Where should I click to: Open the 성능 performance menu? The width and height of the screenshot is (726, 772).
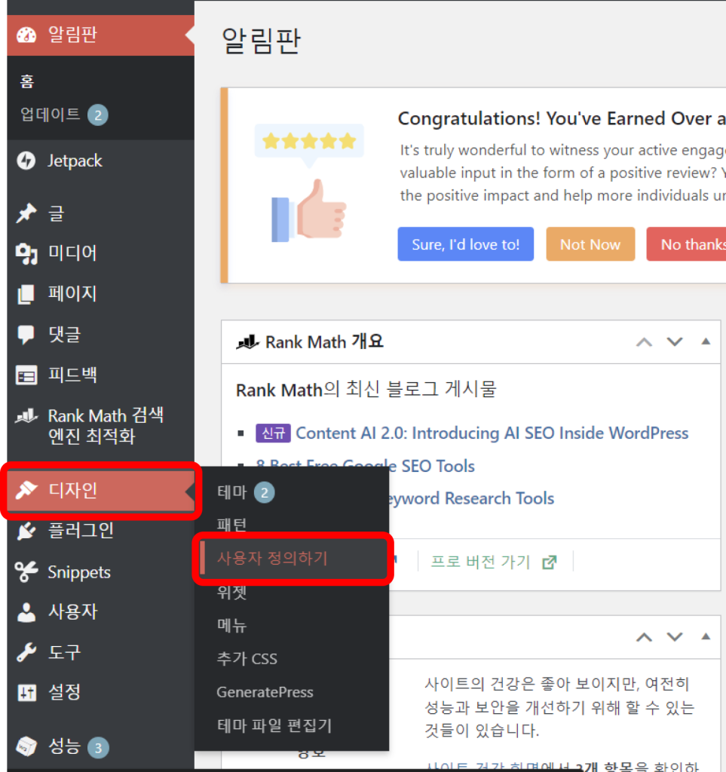(100, 746)
